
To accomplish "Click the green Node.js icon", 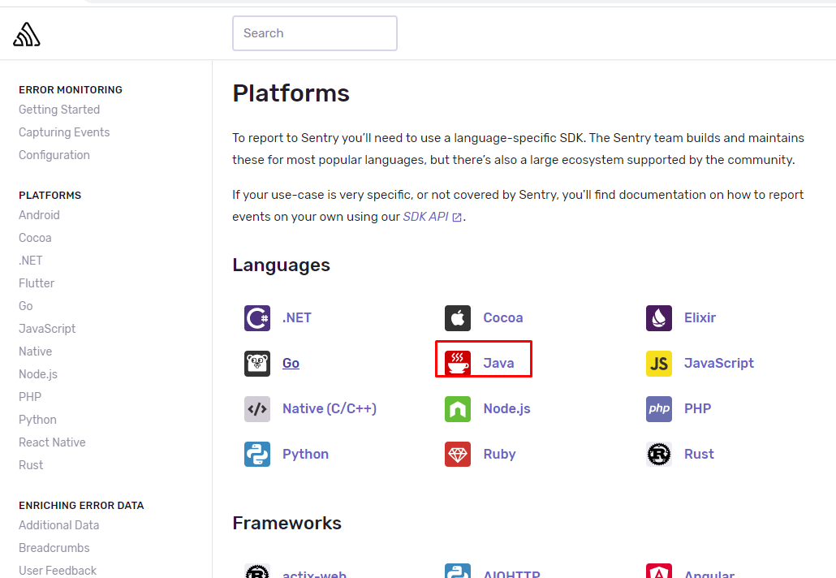I will (458, 409).
